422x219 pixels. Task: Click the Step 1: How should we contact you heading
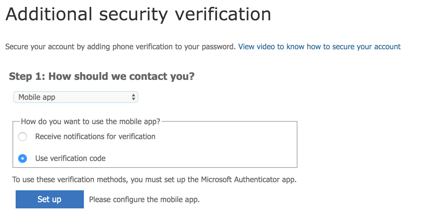point(102,76)
